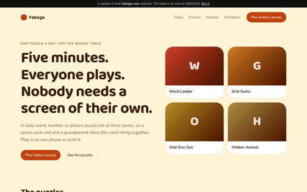Click the 'Five minutes.' headline line
Viewport: 307px width, 192px height.
point(65,58)
